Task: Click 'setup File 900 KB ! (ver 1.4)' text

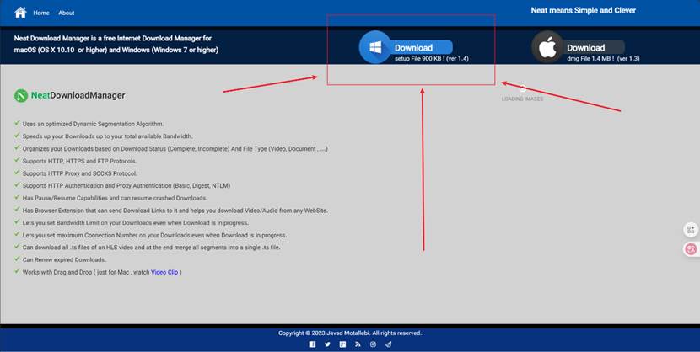Action: [x=432, y=58]
